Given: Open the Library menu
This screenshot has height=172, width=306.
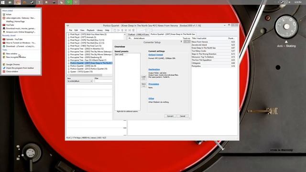Looking at the screenshot, I should [x=100, y=30].
